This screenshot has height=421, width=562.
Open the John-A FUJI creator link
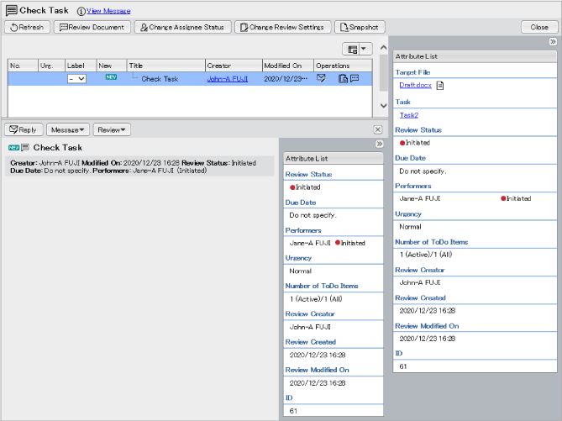(228, 79)
